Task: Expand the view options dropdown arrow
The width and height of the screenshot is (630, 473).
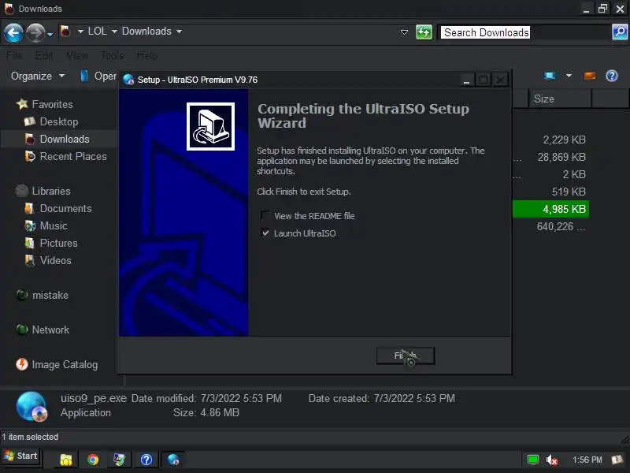Action: point(569,75)
